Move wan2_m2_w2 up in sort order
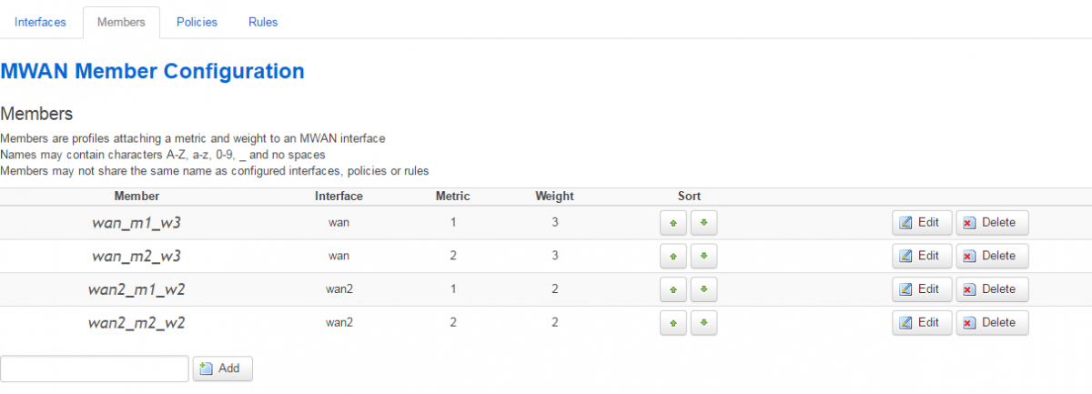The image size is (1092, 394). (673, 323)
